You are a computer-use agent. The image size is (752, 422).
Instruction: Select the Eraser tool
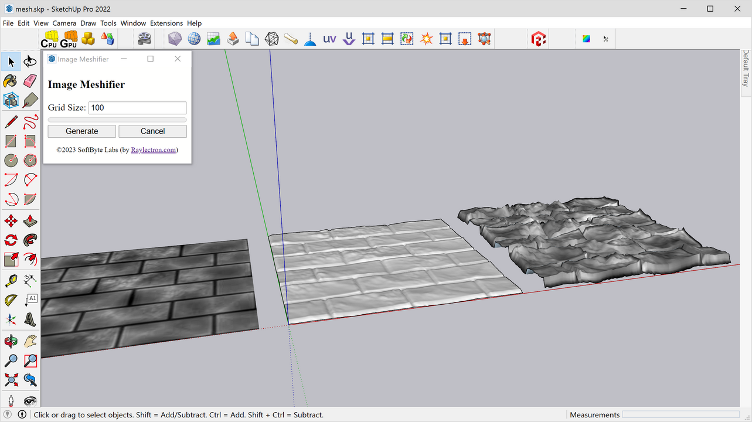click(29, 81)
